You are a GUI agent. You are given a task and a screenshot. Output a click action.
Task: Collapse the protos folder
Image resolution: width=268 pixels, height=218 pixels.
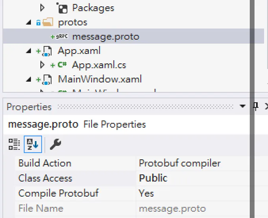coord(29,23)
